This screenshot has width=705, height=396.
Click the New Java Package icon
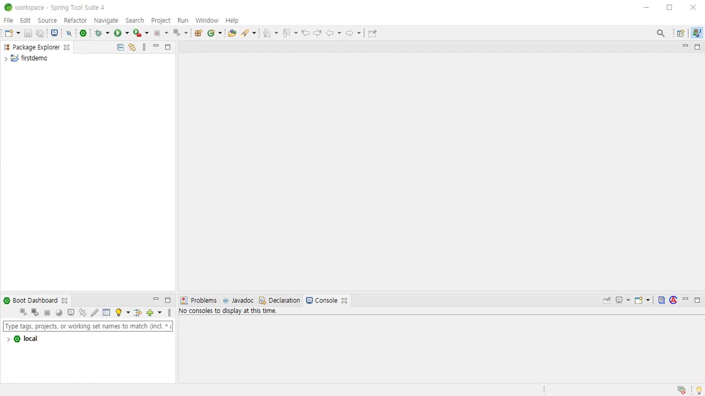click(199, 33)
